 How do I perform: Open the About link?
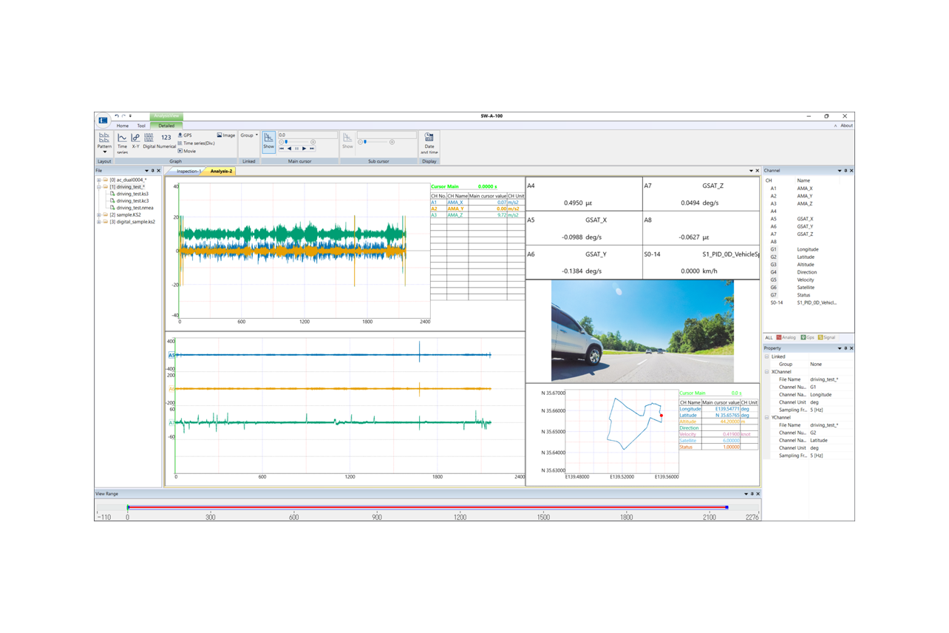tap(846, 126)
